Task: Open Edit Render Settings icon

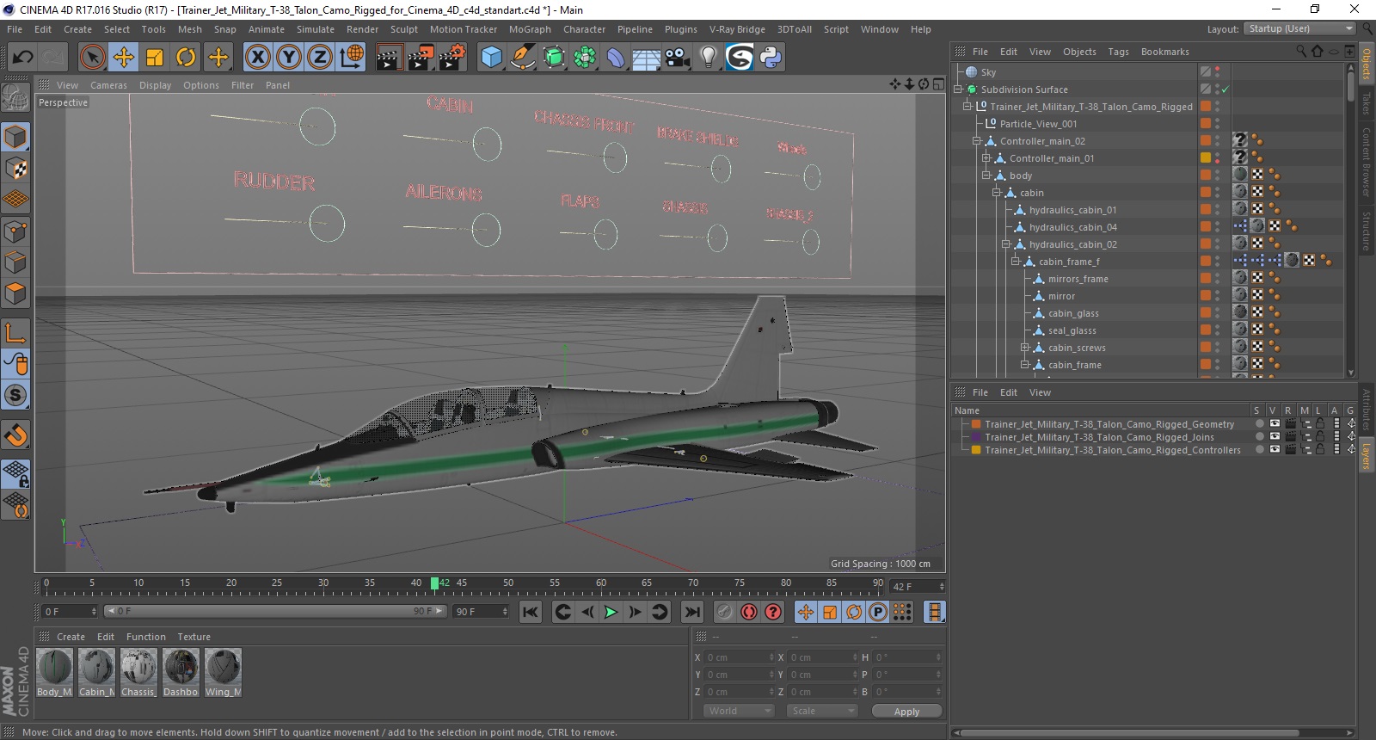Action: point(452,58)
